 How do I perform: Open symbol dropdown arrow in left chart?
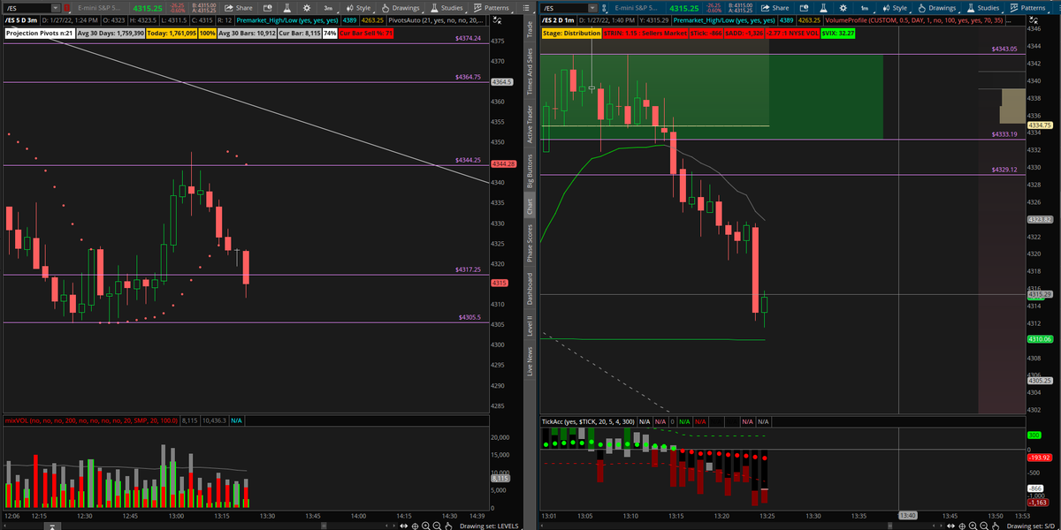(55, 8)
